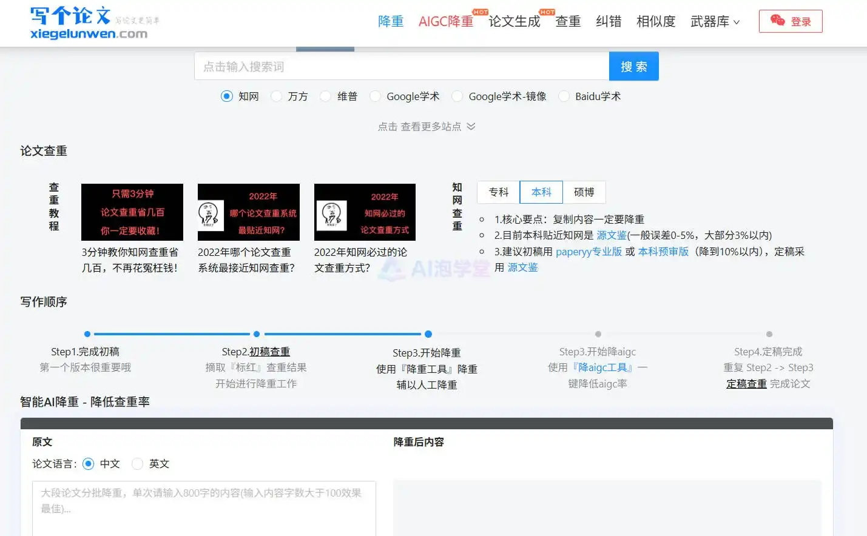This screenshot has height=536, width=867.
Task: Select the Google学术 radio option
Action: [375, 96]
